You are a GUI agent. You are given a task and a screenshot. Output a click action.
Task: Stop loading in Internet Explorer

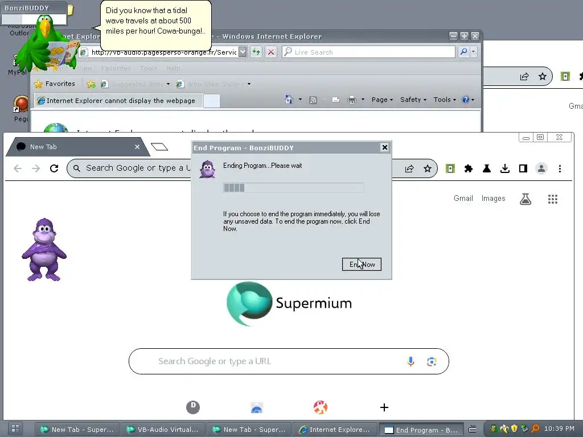(x=271, y=52)
